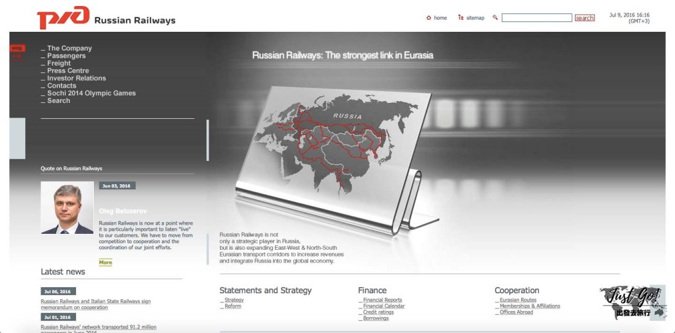
Task: Click the Just Go travel watermark logo
Action: click(x=633, y=302)
